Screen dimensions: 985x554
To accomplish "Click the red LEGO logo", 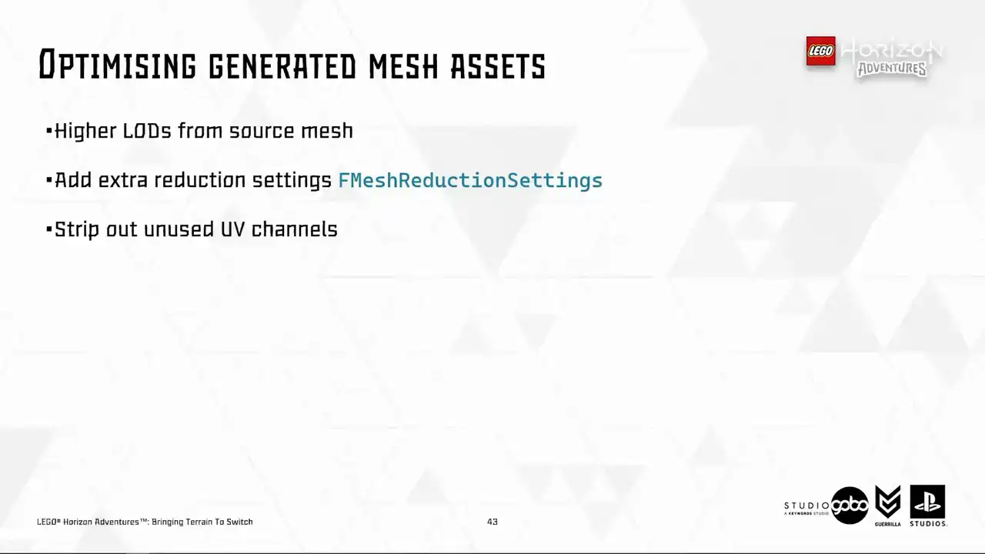I will [x=820, y=52].
